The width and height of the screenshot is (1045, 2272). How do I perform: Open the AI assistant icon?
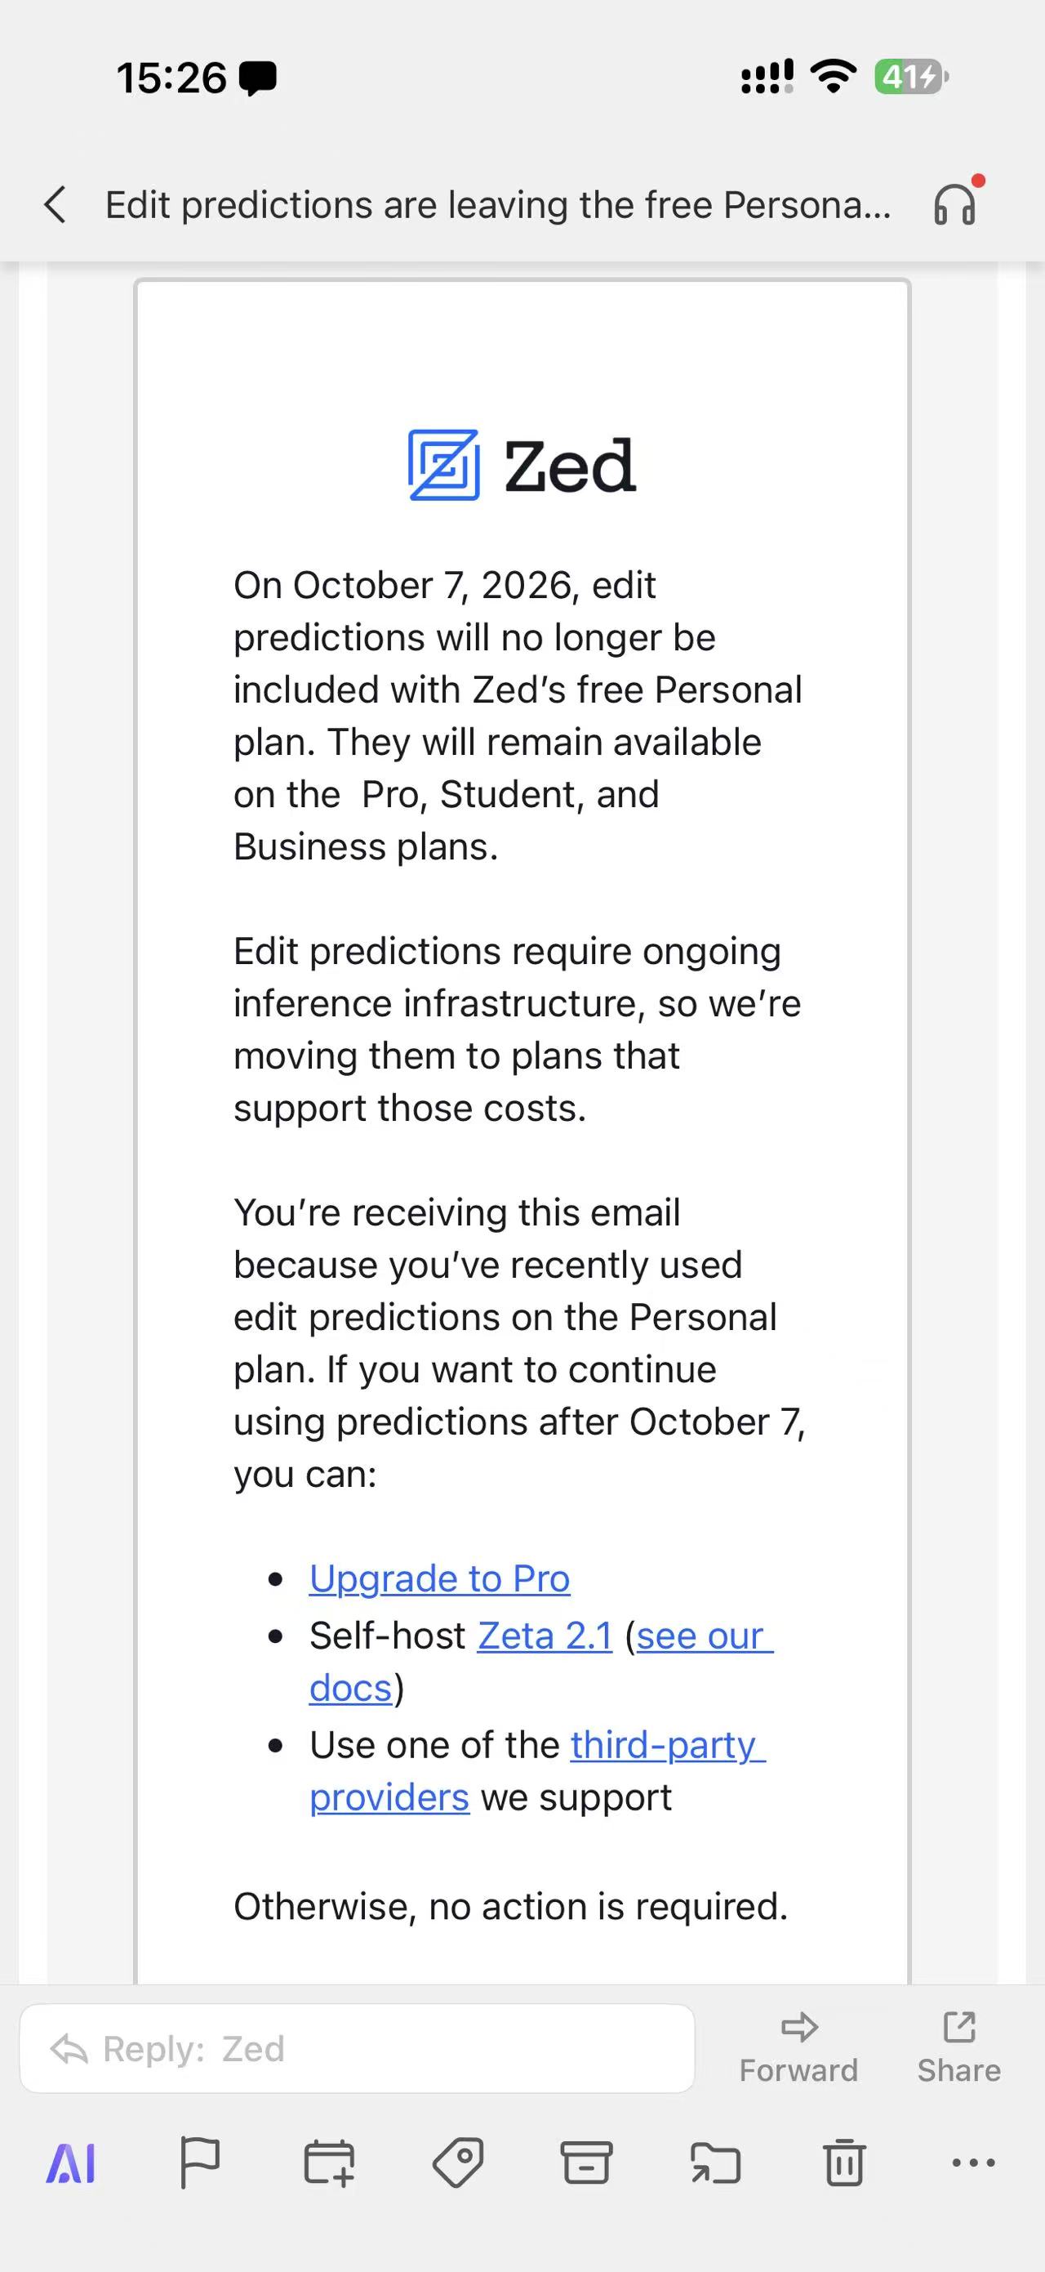coord(70,2163)
